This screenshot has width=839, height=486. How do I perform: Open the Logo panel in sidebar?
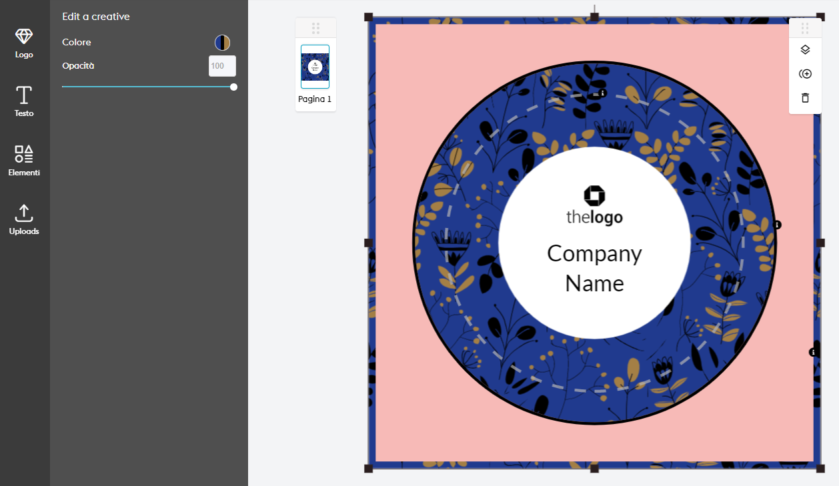point(24,43)
